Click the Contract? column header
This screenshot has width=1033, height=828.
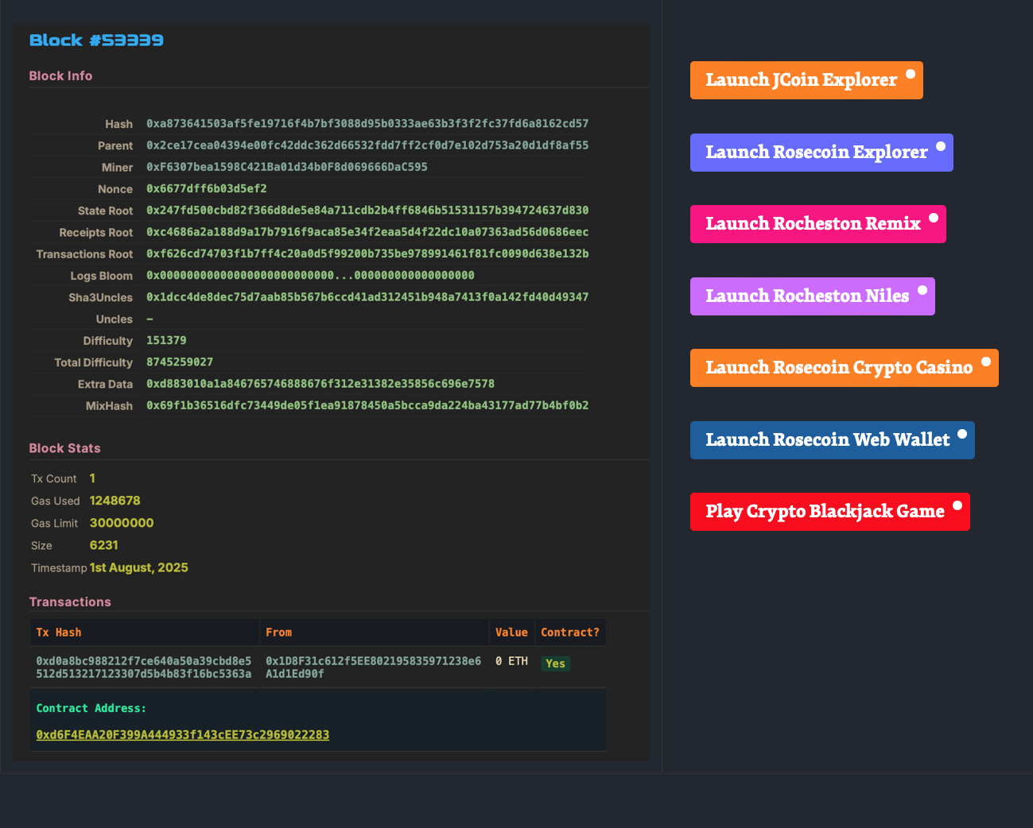[569, 633]
